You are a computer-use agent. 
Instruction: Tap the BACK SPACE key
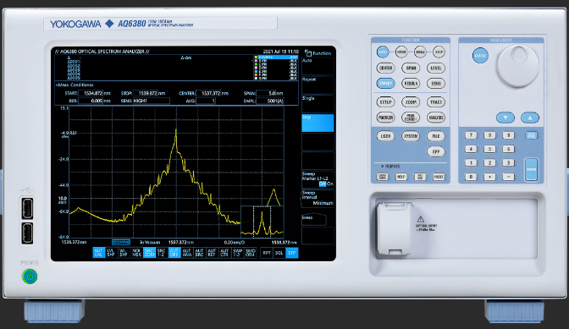coord(532,135)
